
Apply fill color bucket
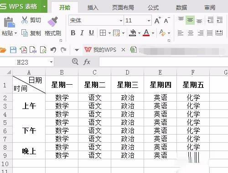pyautogui.click(x=133, y=33)
